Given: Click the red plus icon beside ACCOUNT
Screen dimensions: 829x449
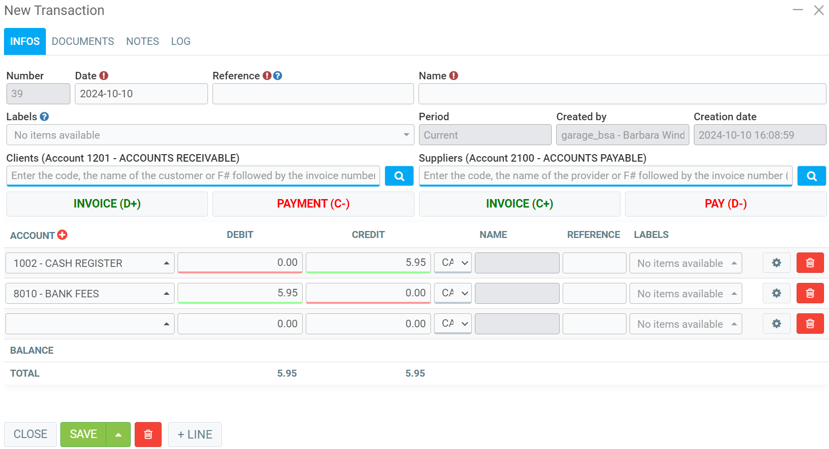Looking at the screenshot, I should [x=62, y=235].
